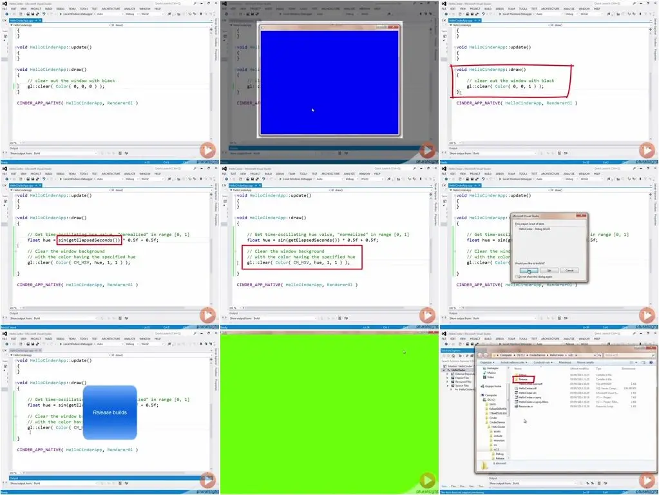
Task: Click Cancel in the out-of-date build dialog
Action: click(569, 271)
